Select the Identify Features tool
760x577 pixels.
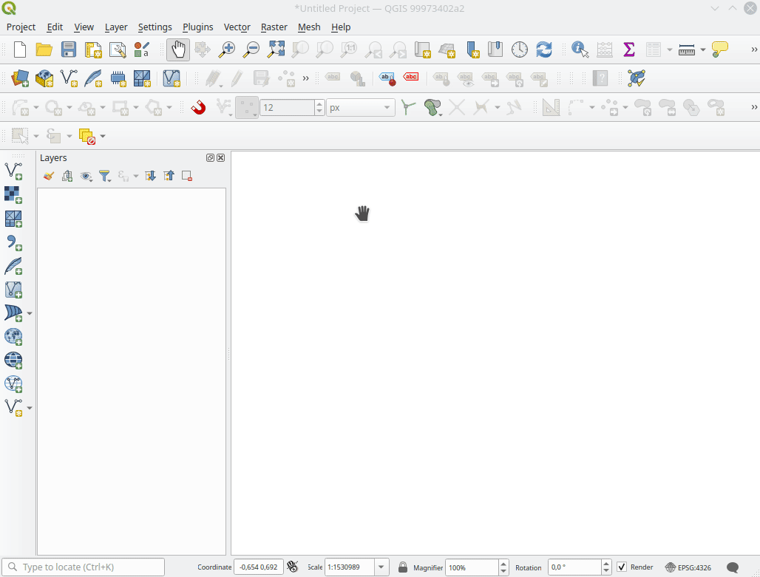[580, 49]
